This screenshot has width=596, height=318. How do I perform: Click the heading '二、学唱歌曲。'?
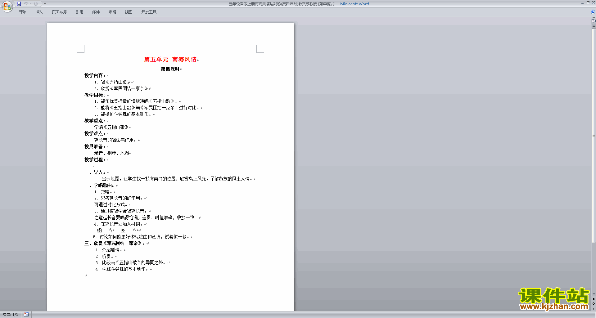click(x=99, y=185)
